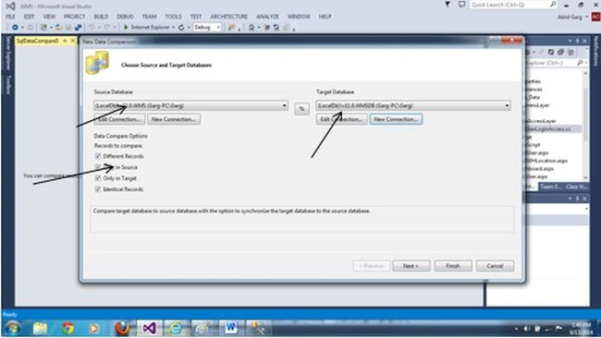This screenshot has height=338, width=601.
Task: Click the notifications filter flag icon
Action: point(448,5)
